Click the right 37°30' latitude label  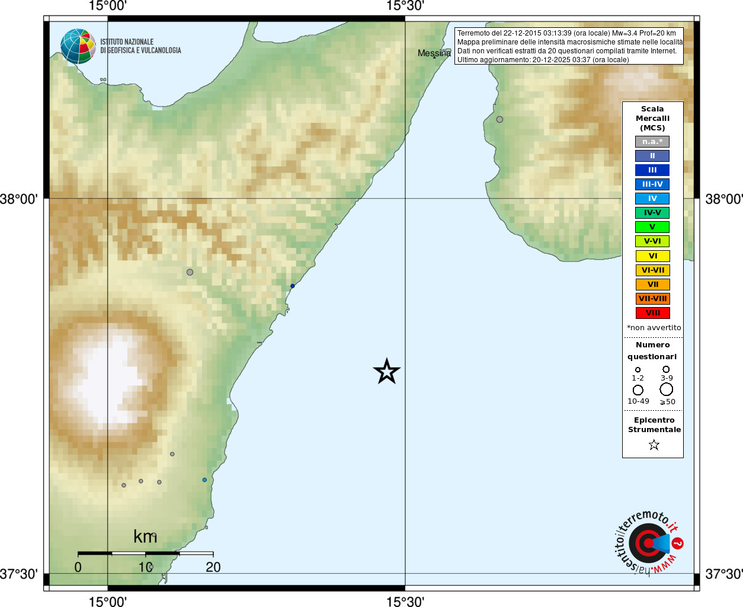click(x=724, y=574)
